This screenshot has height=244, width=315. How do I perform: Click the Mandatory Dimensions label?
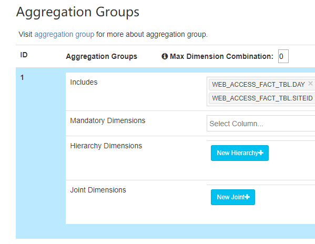108,120
